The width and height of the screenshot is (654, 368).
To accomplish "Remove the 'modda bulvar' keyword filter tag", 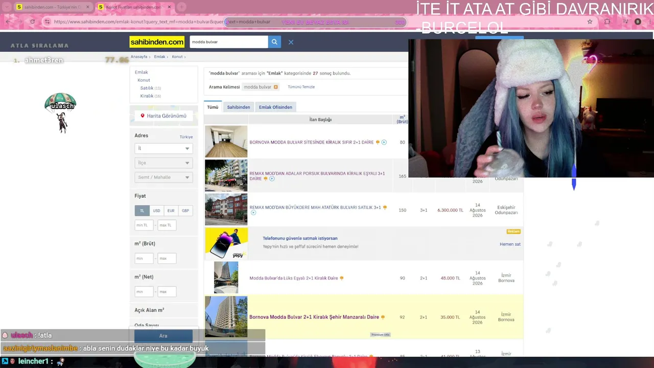I will tap(276, 87).
